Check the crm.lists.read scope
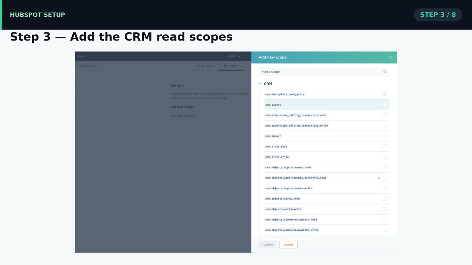The image size is (472, 265). pos(385,146)
